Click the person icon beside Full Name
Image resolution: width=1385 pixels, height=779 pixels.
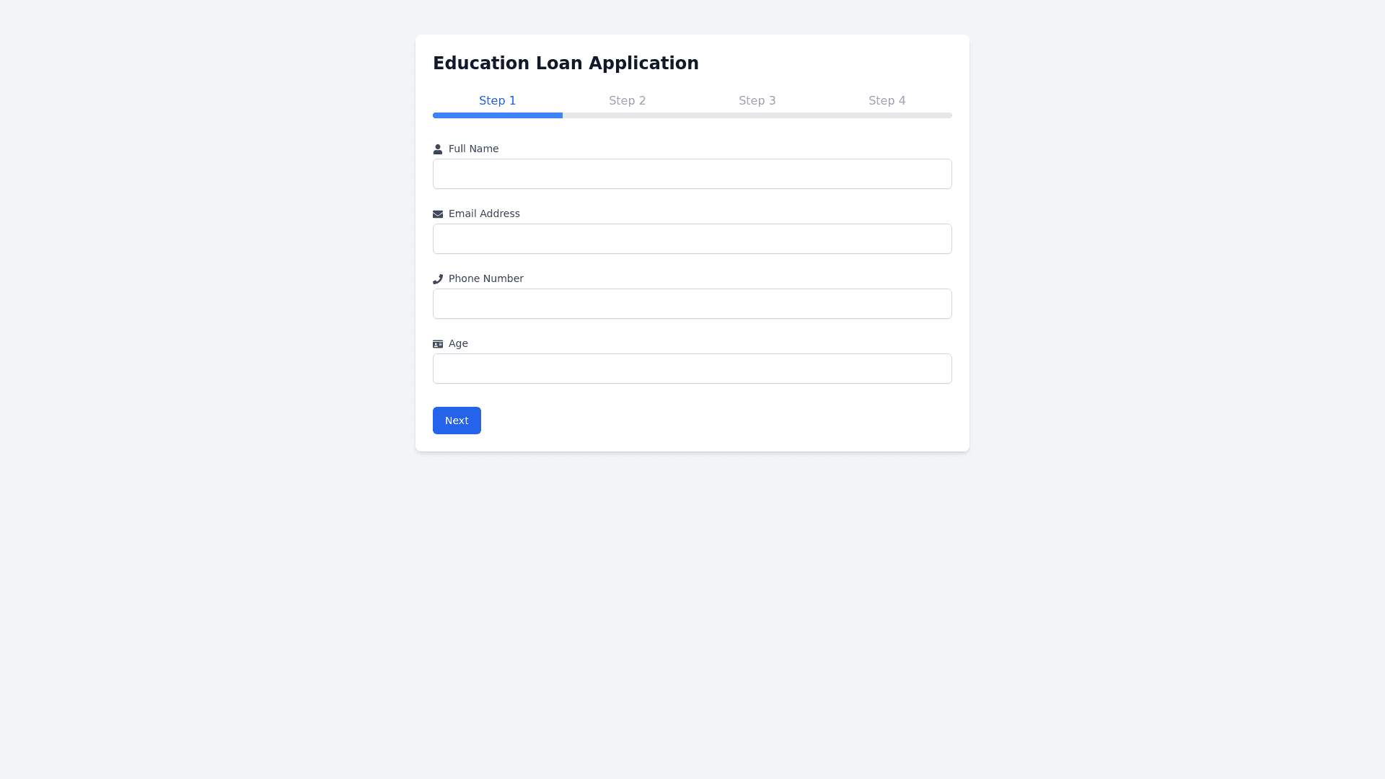[438, 149]
